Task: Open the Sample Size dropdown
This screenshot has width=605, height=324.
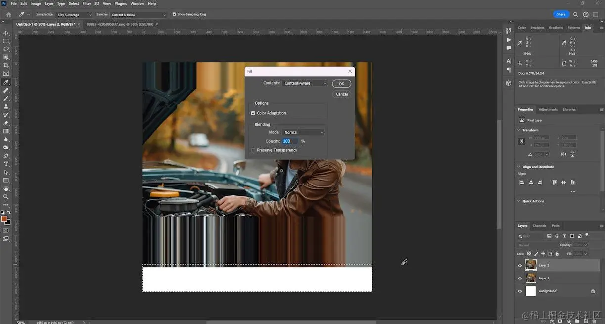Action: (x=74, y=15)
